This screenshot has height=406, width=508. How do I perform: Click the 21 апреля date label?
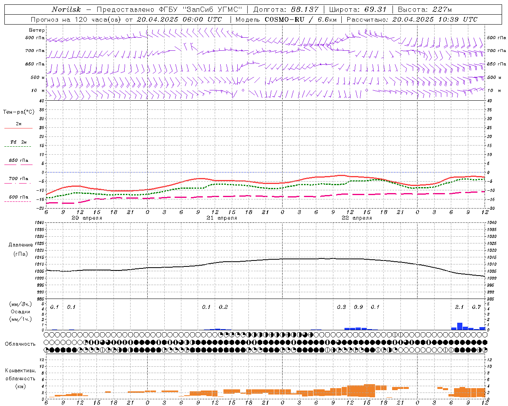[x=221, y=218]
